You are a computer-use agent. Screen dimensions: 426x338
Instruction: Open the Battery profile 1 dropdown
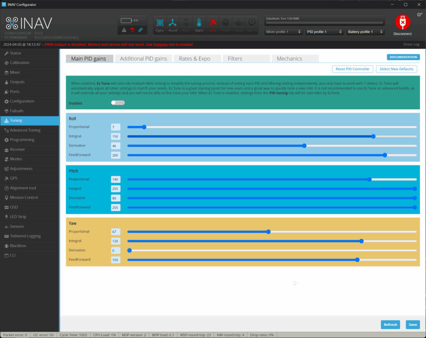(x=365, y=32)
